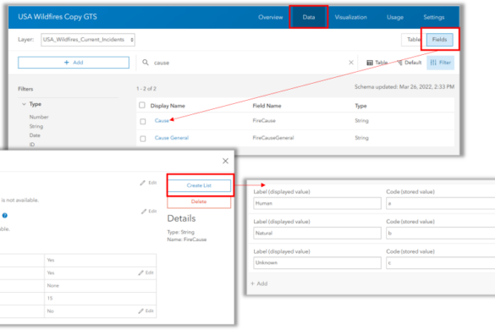Filter by Date type

[35, 135]
